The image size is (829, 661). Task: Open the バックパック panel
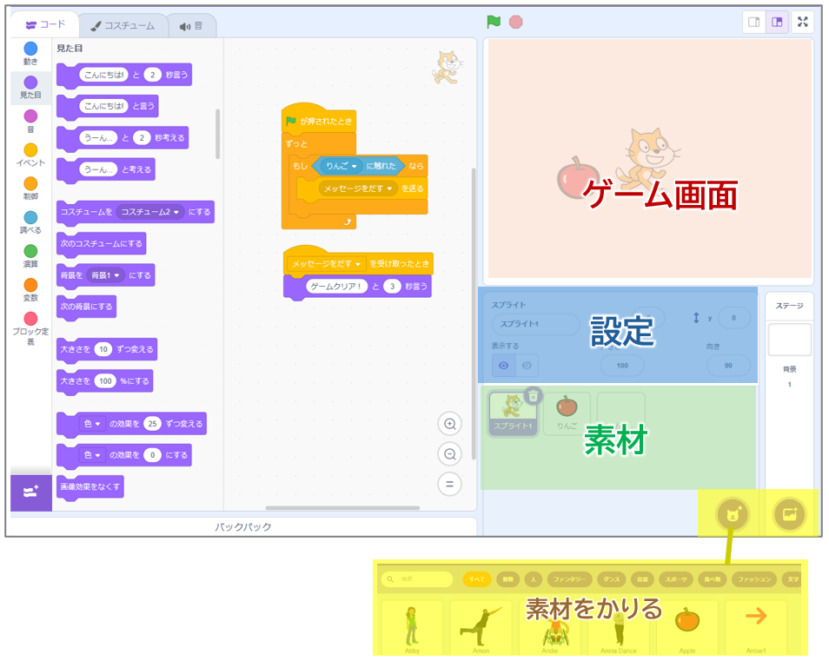pyautogui.click(x=243, y=526)
